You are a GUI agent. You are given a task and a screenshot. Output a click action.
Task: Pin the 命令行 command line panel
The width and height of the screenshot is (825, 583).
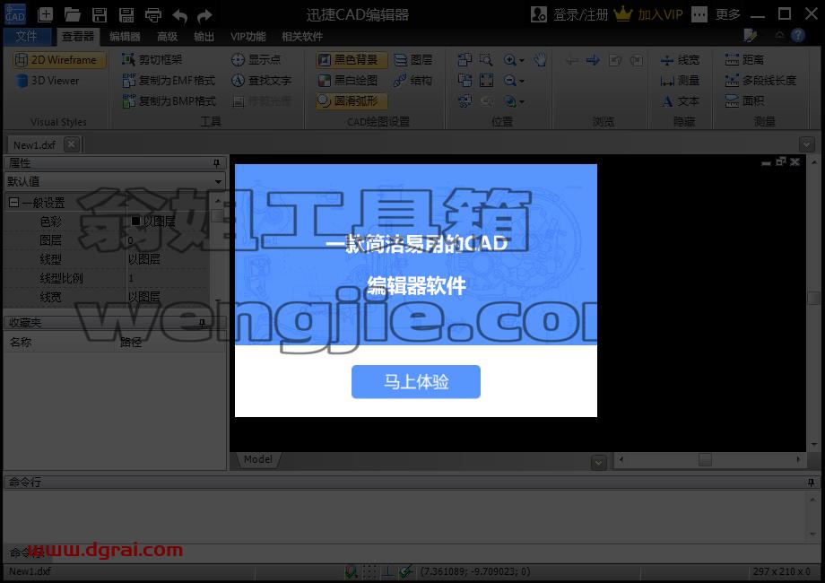[x=811, y=482]
